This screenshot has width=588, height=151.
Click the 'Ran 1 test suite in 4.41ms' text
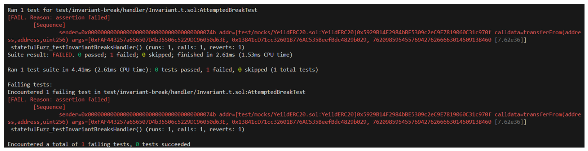49,69
